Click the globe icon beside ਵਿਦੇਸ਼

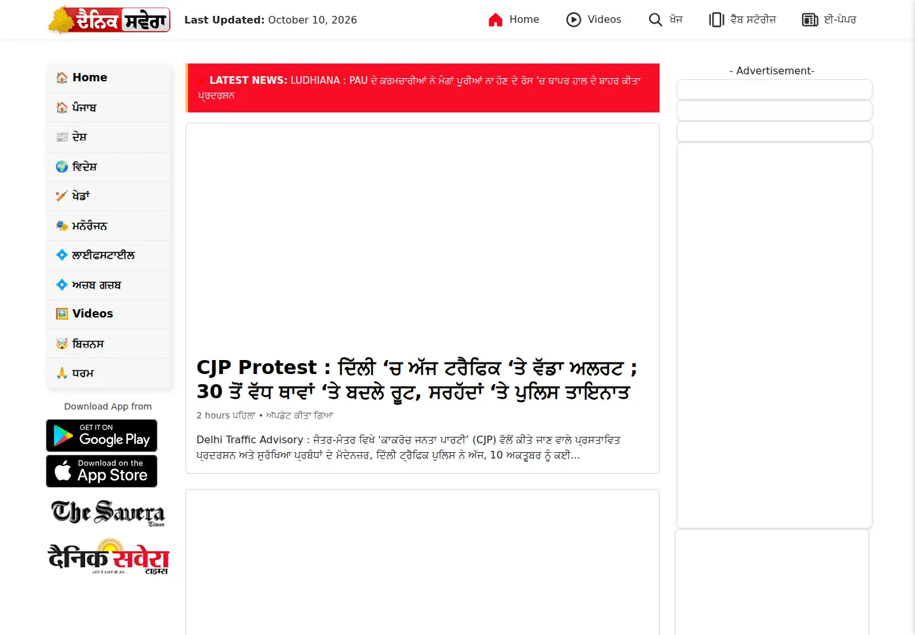click(x=62, y=166)
